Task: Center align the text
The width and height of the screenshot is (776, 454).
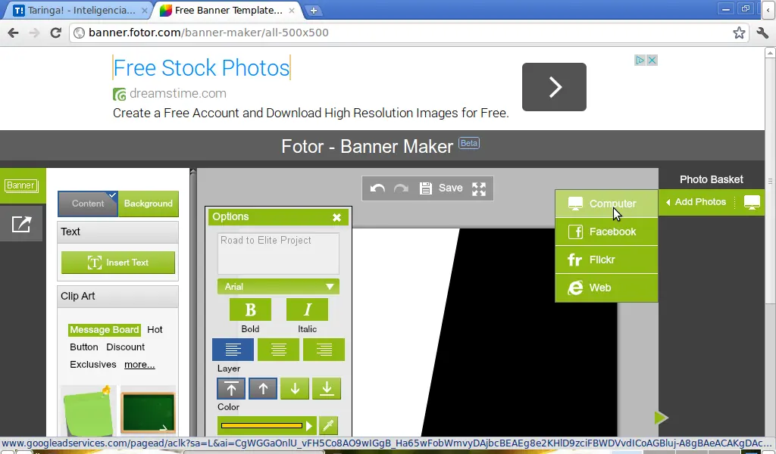Action: click(x=279, y=350)
